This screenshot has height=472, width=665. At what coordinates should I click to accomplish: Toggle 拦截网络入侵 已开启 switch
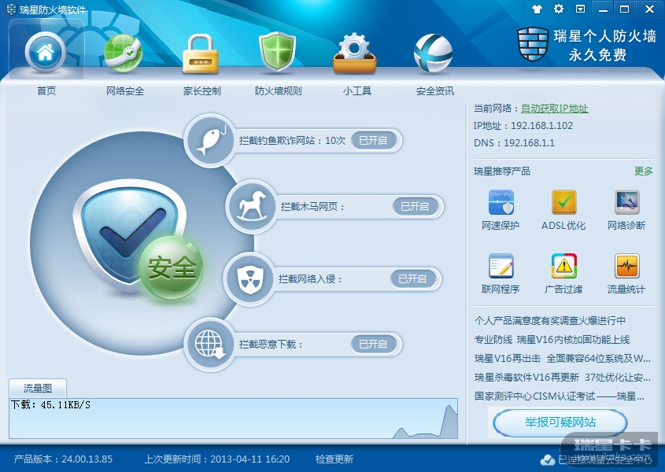(412, 278)
